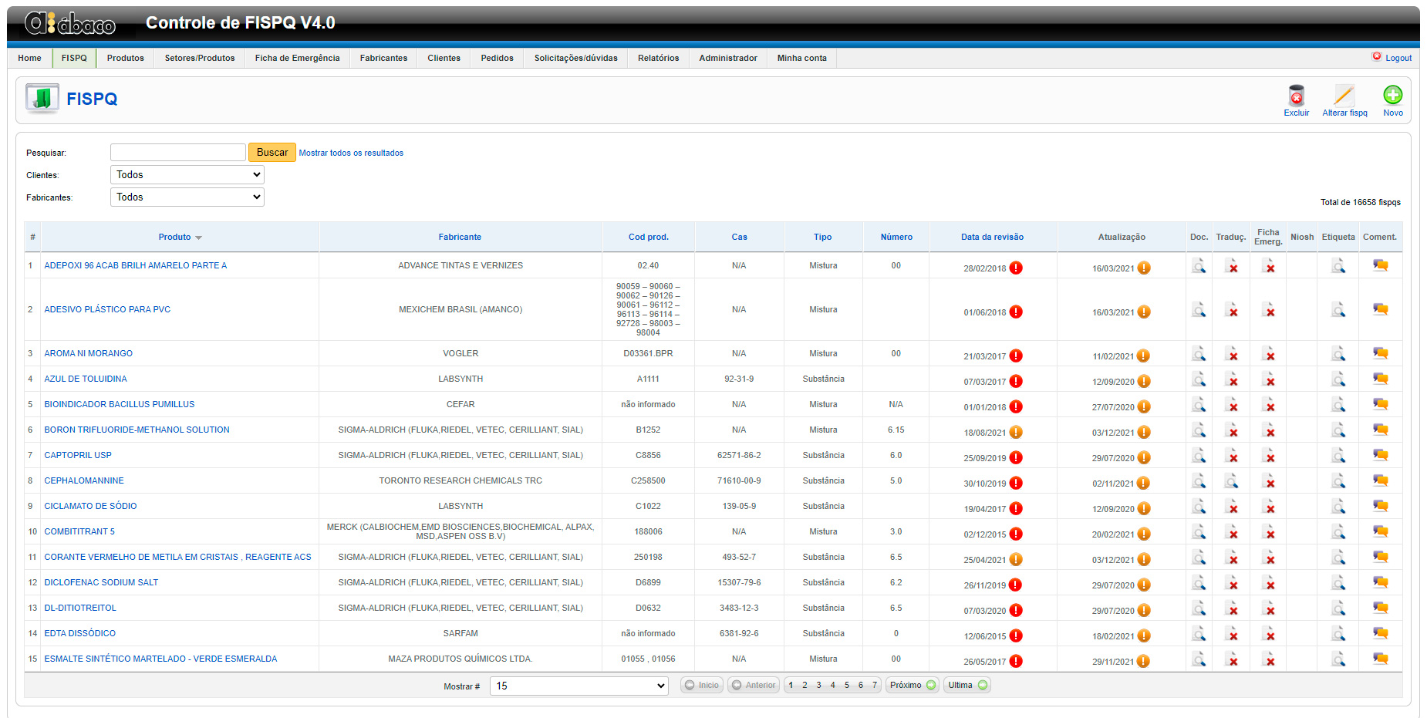Click red revision alert for DL-DITIOTREITOL
The width and height of the screenshot is (1427, 718).
point(1016,611)
